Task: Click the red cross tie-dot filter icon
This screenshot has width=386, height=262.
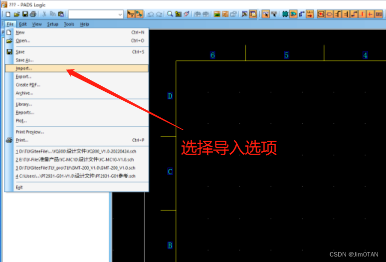Action: click(371, 14)
